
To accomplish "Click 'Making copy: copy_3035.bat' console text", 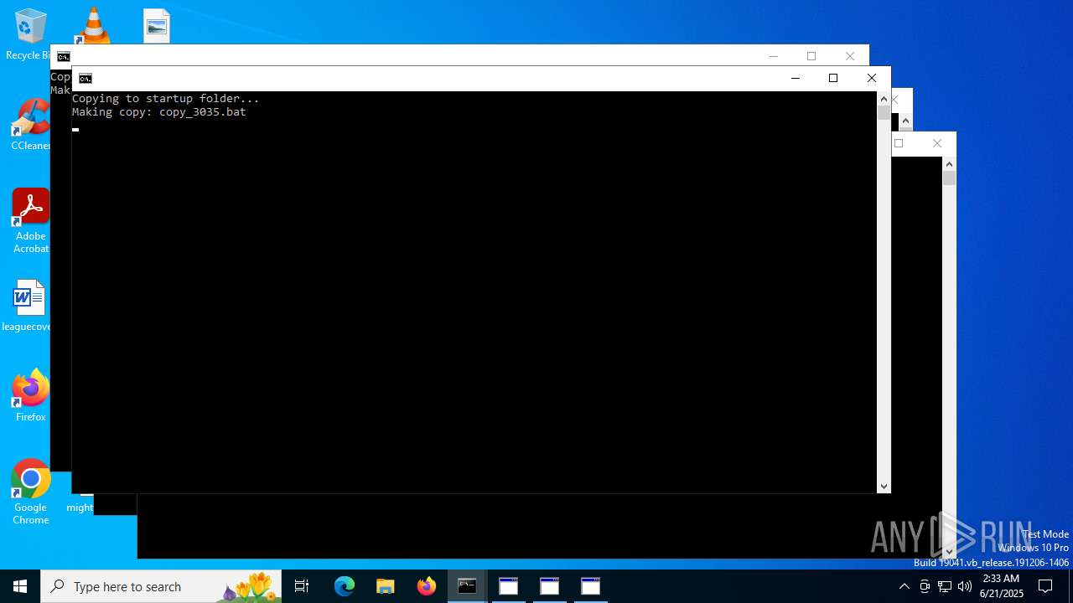I will coord(159,111).
